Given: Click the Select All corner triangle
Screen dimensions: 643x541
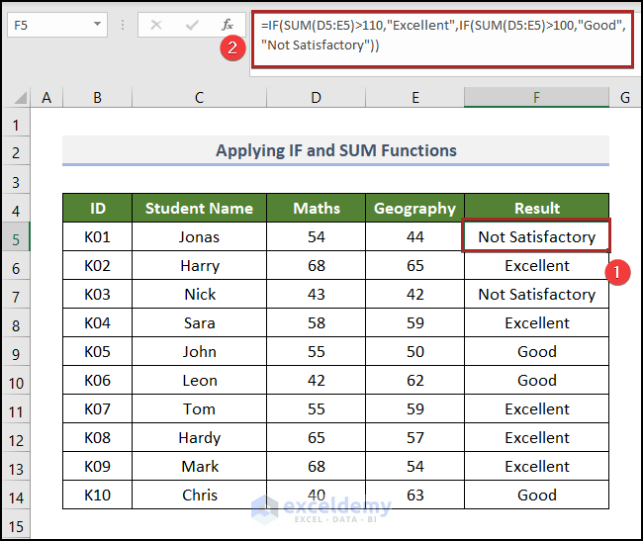Looking at the screenshot, I should click(21, 98).
